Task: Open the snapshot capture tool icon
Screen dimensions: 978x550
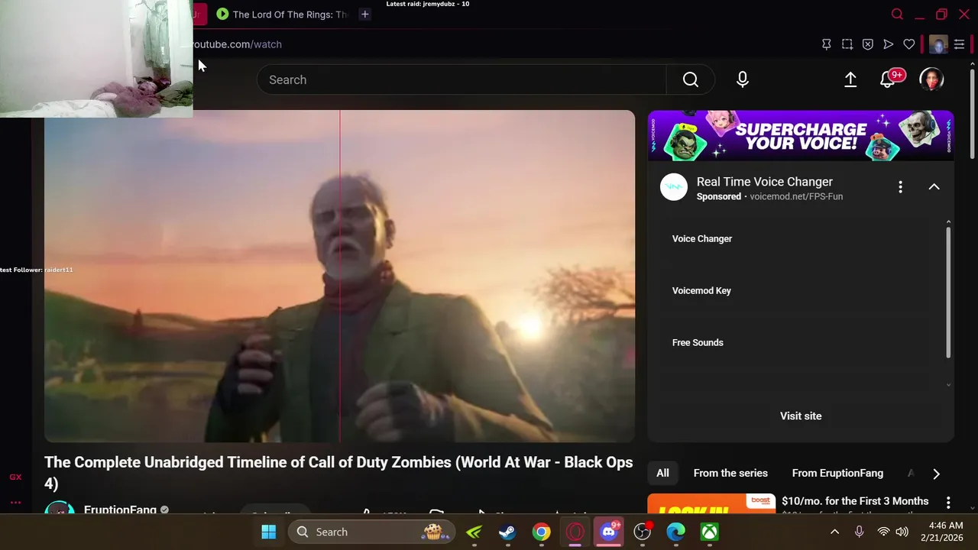Action: coord(847,44)
